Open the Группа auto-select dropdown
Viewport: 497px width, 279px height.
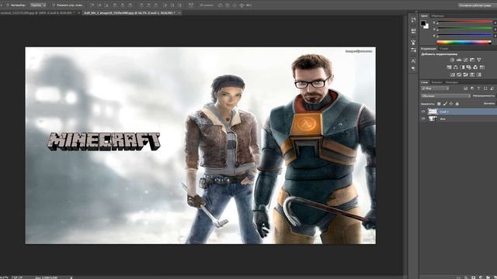pos(38,5)
